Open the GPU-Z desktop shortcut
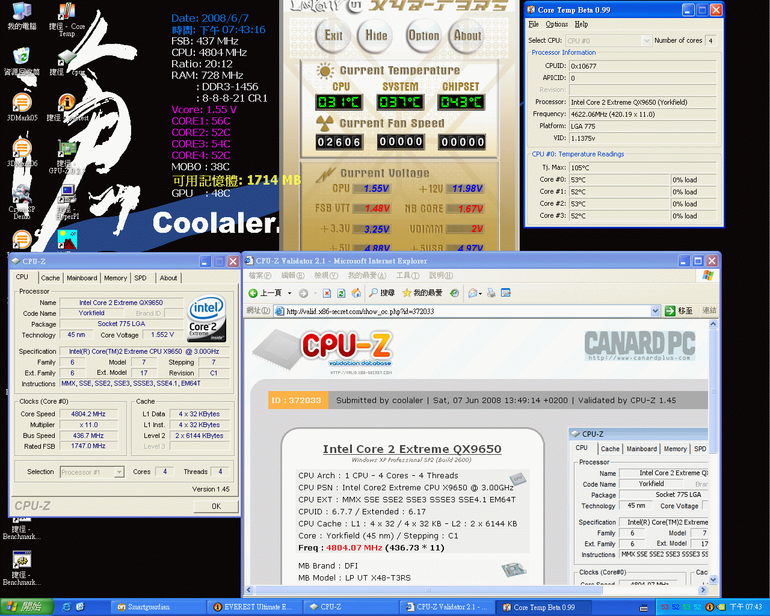 point(67,156)
